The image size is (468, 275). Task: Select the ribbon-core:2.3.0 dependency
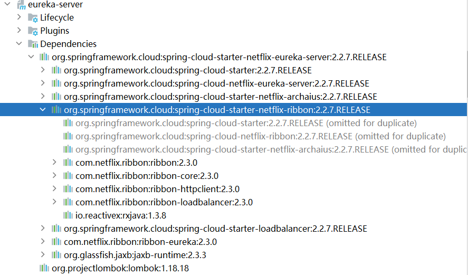tap(147, 176)
